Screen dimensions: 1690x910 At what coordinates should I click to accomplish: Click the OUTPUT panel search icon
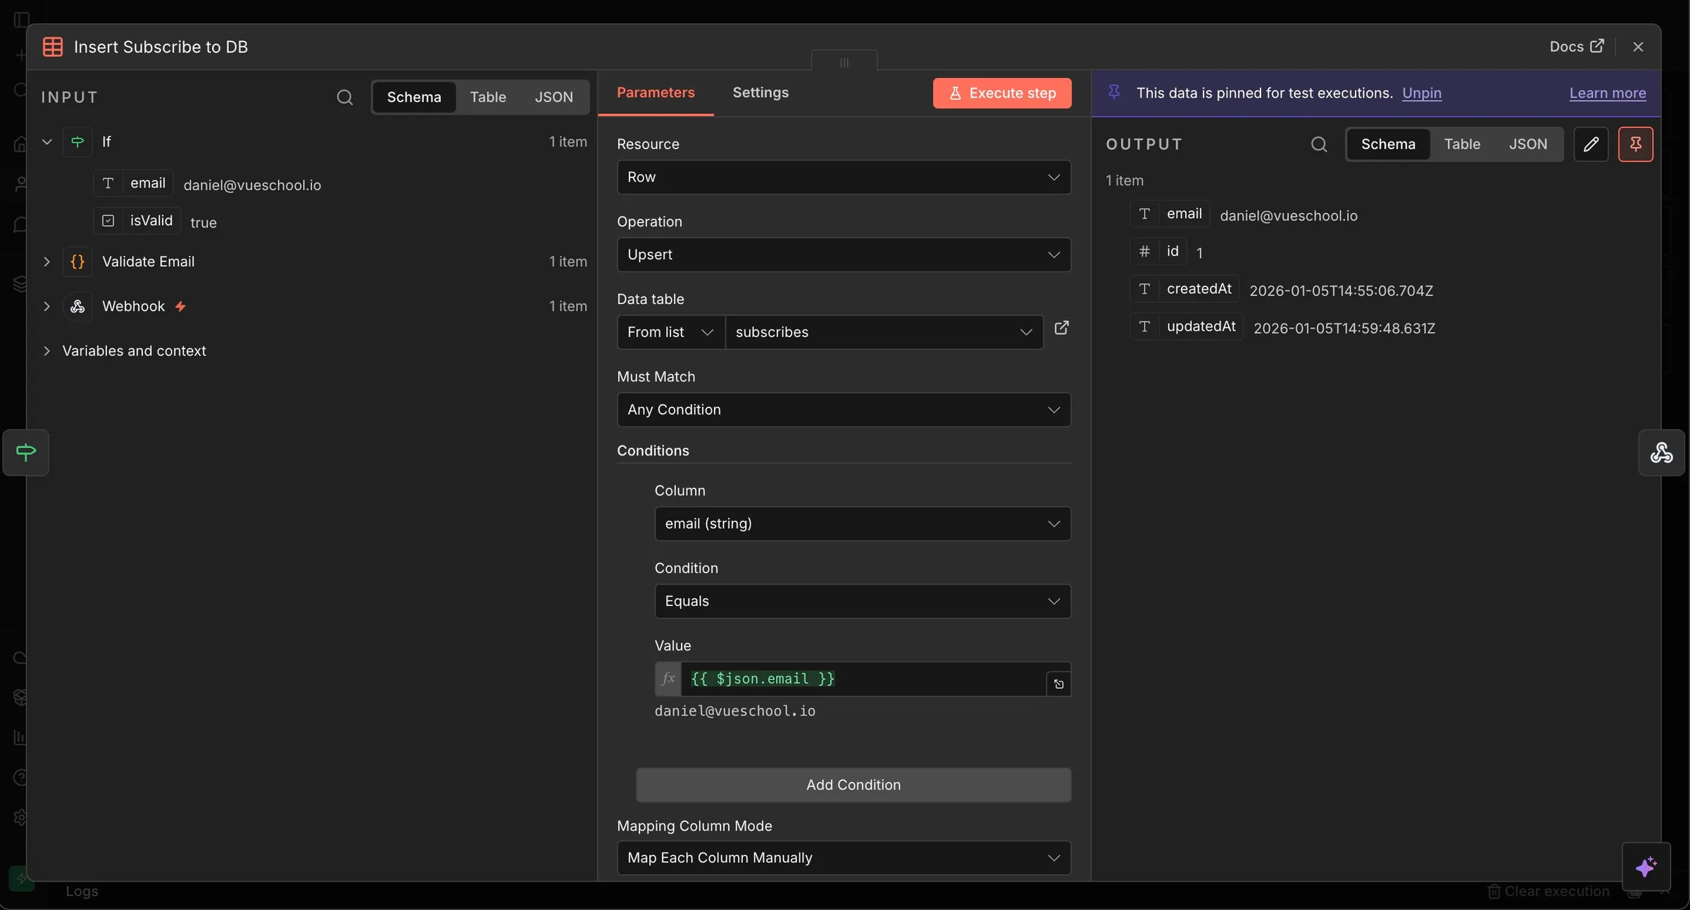click(x=1319, y=144)
